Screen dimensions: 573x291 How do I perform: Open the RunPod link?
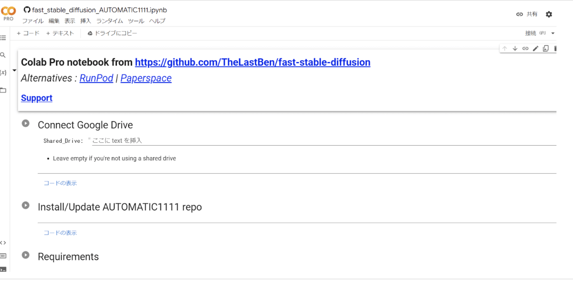click(x=96, y=78)
